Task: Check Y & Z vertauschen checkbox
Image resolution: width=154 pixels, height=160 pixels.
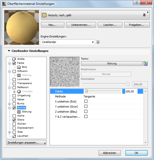Action: (x=86, y=116)
